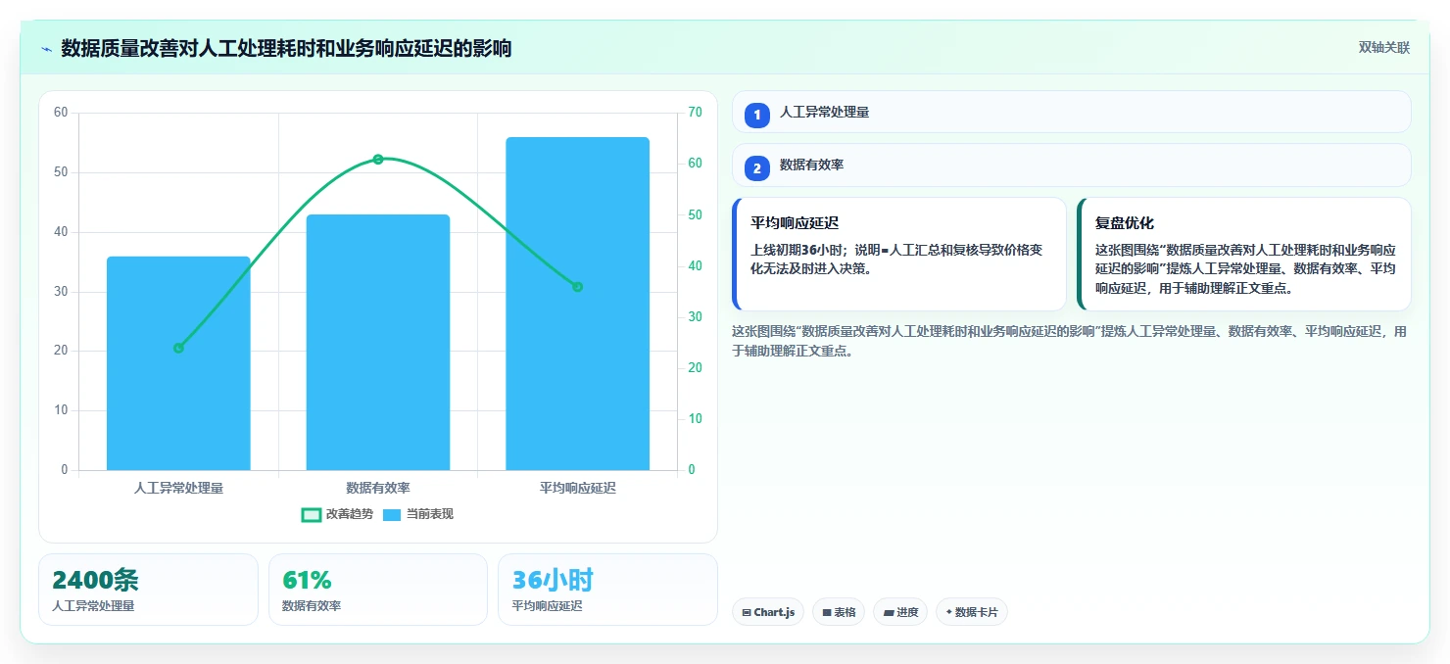Click the 2400条 stat card value
The image size is (1450, 664).
coord(95,580)
